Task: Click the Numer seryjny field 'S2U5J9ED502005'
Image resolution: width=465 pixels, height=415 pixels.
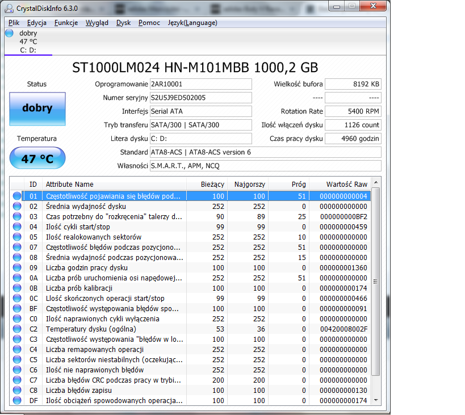Action: pos(201,98)
